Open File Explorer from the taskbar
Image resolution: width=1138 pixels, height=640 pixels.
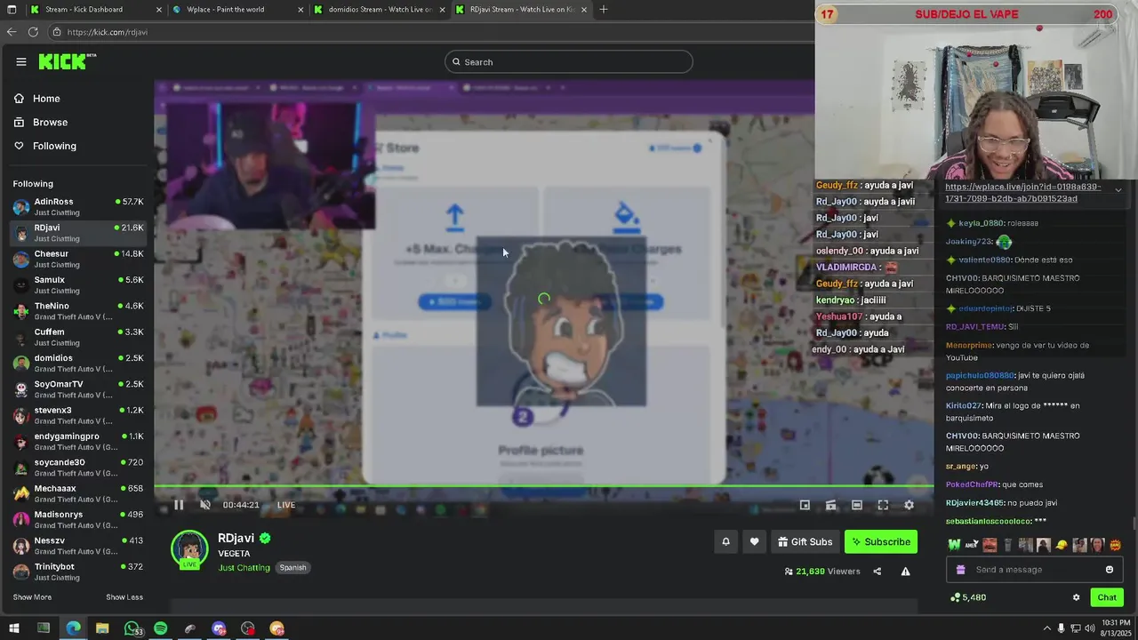(x=102, y=628)
